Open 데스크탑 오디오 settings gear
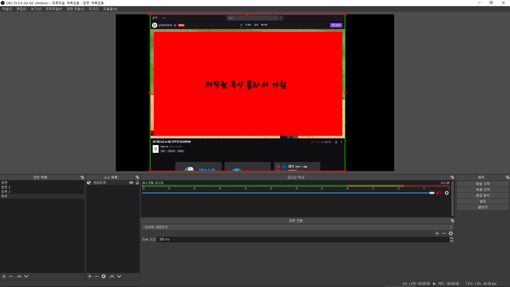The image size is (510, 287). point(447,193)
